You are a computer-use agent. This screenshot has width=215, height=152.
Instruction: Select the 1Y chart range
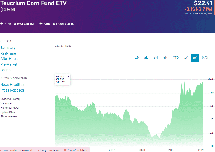pos(186,57)
